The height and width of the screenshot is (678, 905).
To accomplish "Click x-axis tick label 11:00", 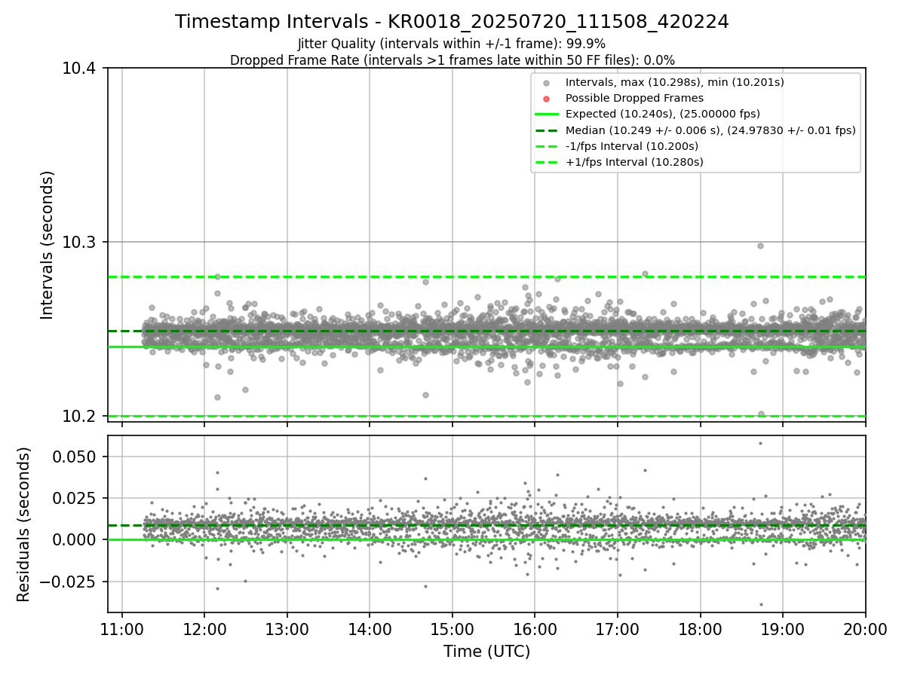I will (x=122, y=629).
